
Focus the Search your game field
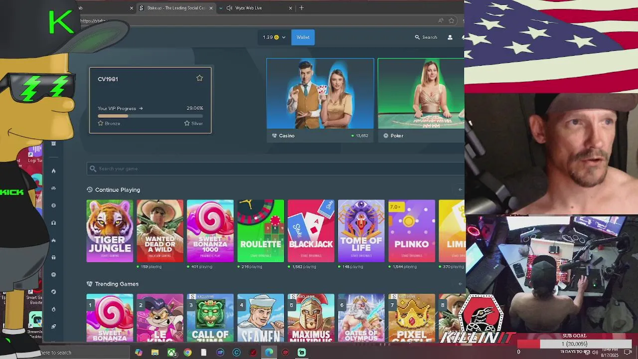pyautogui.click(x=275, y=169)
